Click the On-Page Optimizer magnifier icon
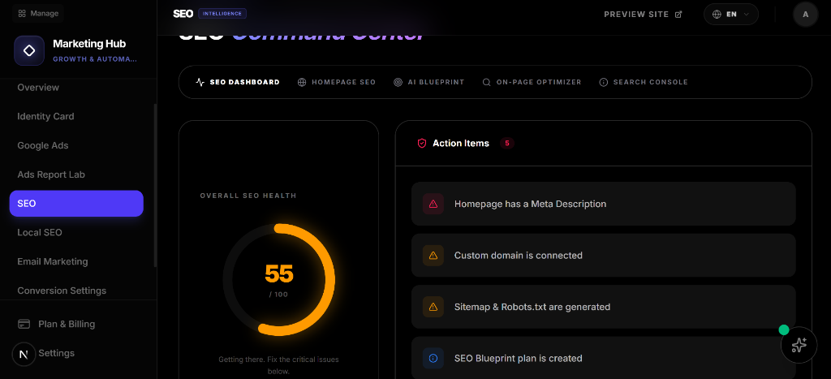This screenshot has height=379, width=831. point(487,82)
